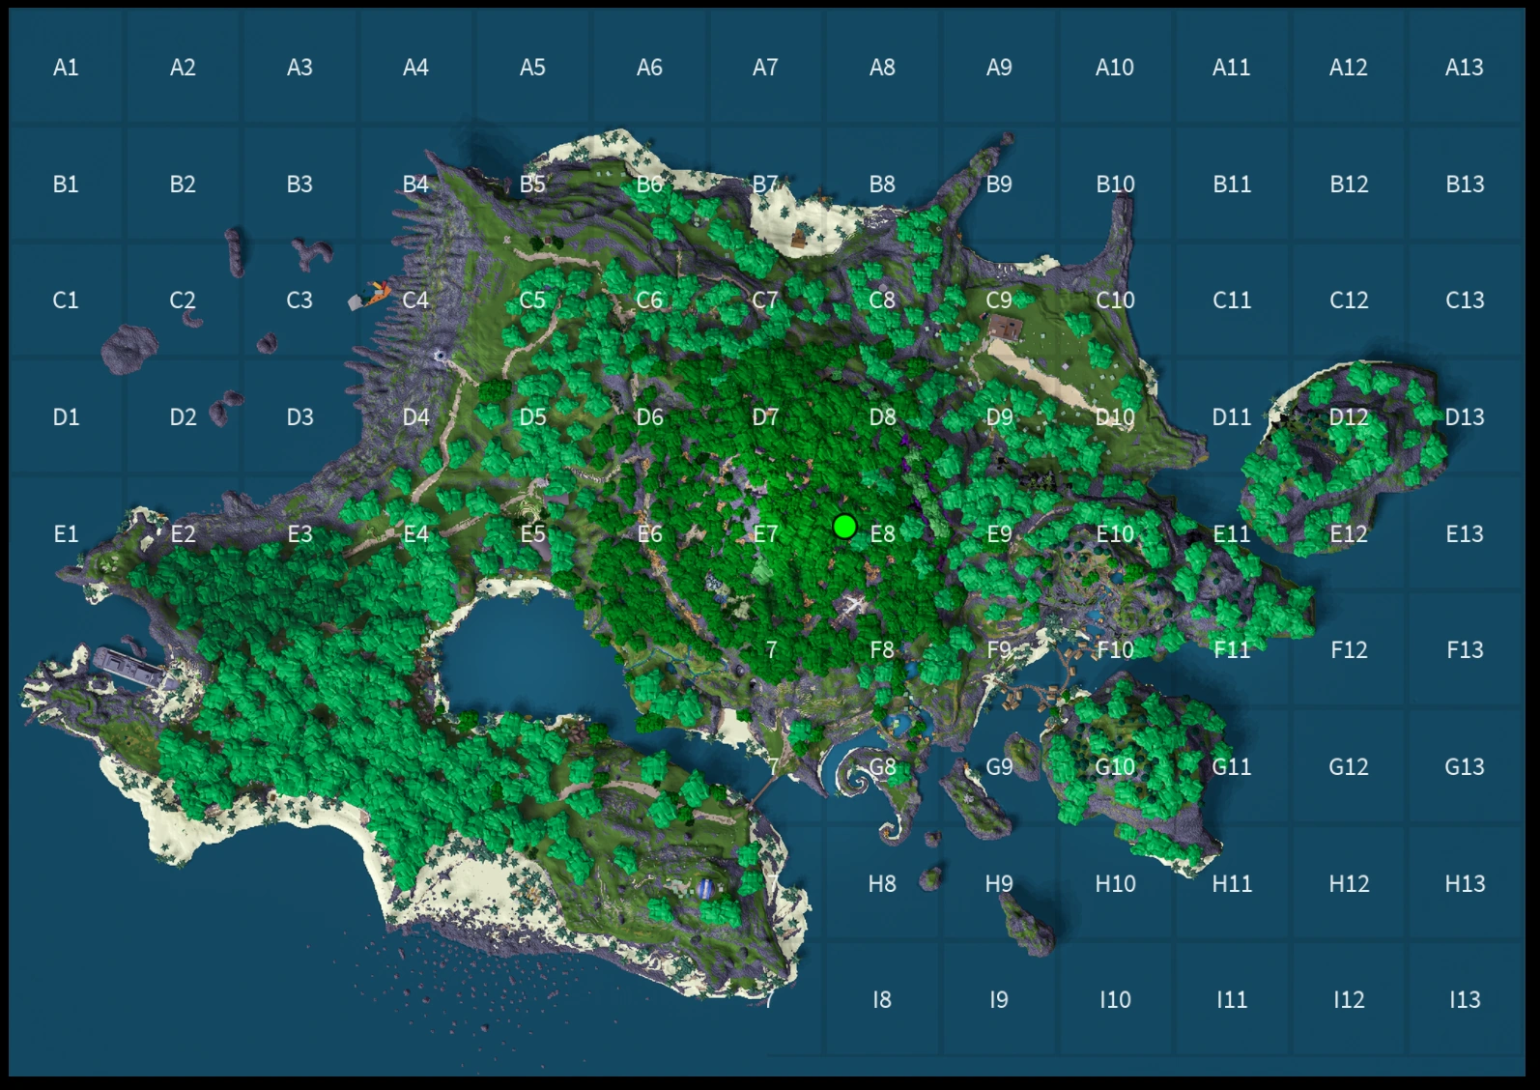The image size is (1540, 1090).
Task: Click grid label E10
Action: (x=1115, y=534)
